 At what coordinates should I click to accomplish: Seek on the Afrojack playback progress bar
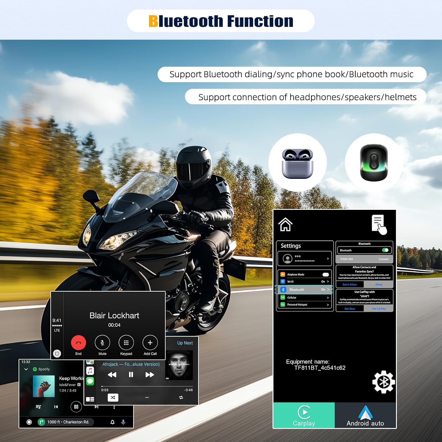pyautogui.click(x=147, y=386)
